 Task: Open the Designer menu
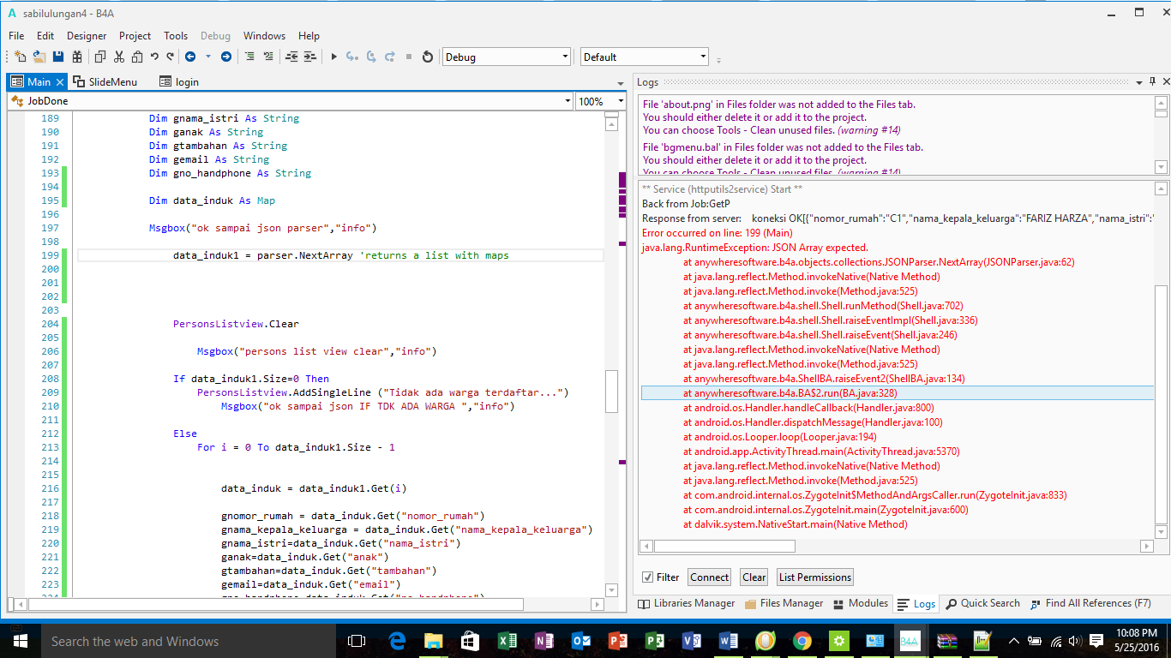87,36
